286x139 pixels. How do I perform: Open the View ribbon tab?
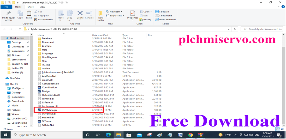point(42,7)
